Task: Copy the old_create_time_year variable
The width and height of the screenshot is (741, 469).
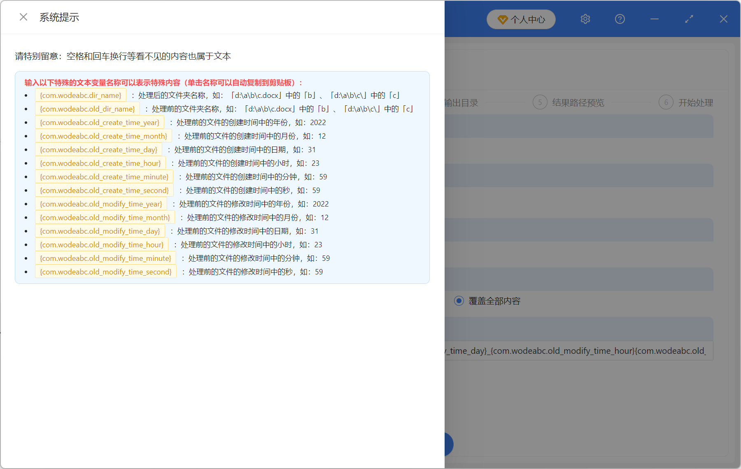Action: (x=100, y=122)
